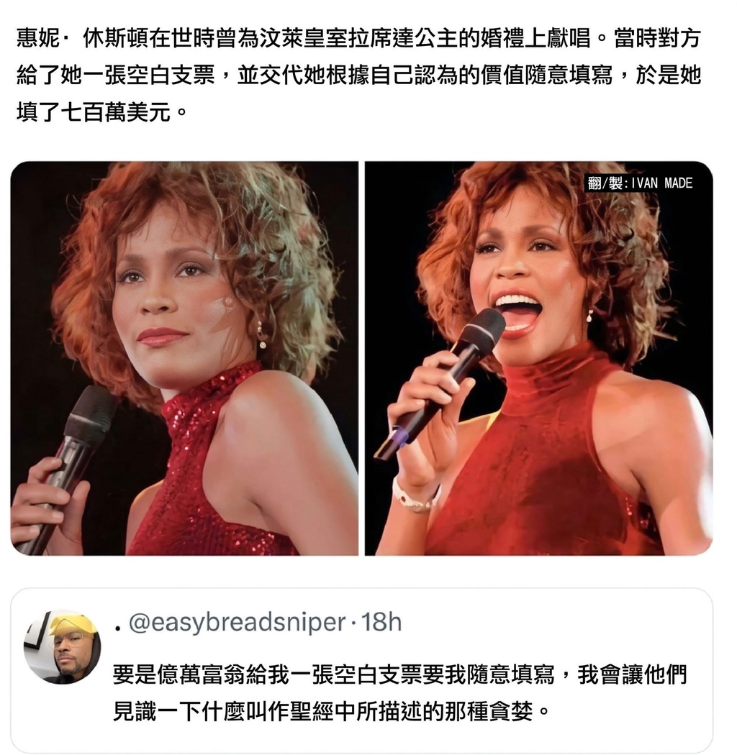Open the right photo of the singer with open mouth
This screenshot has height=755, width=737.
tap(539, 358)
